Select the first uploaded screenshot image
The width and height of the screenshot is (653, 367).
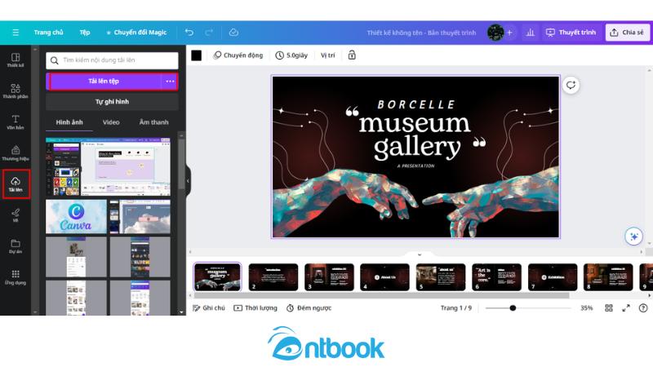click(108, 167)
